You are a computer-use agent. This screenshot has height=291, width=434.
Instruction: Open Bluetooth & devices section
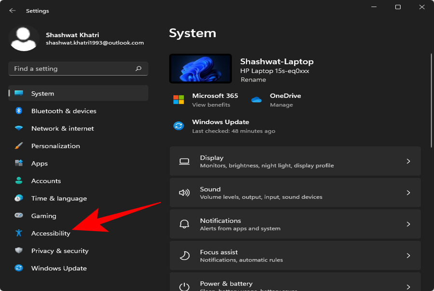point(78,111)
